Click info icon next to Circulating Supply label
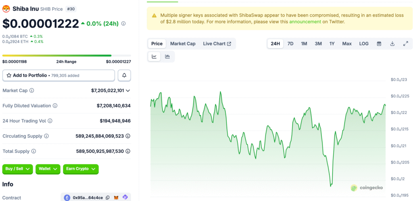The width and height of the screenshot is (413, 201). [46, 136]
